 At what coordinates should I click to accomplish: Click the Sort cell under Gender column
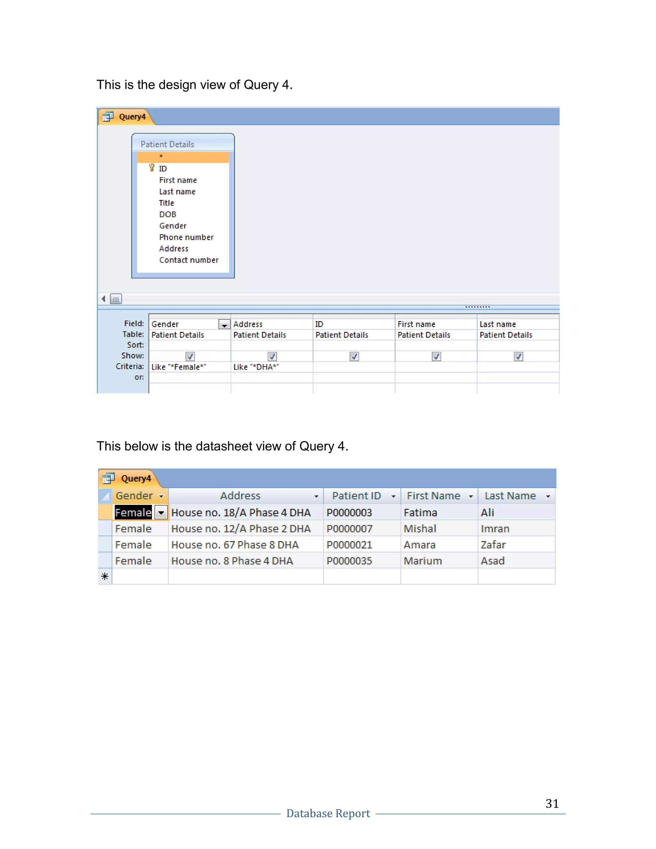pyautogui.click(x=190, y=345)
